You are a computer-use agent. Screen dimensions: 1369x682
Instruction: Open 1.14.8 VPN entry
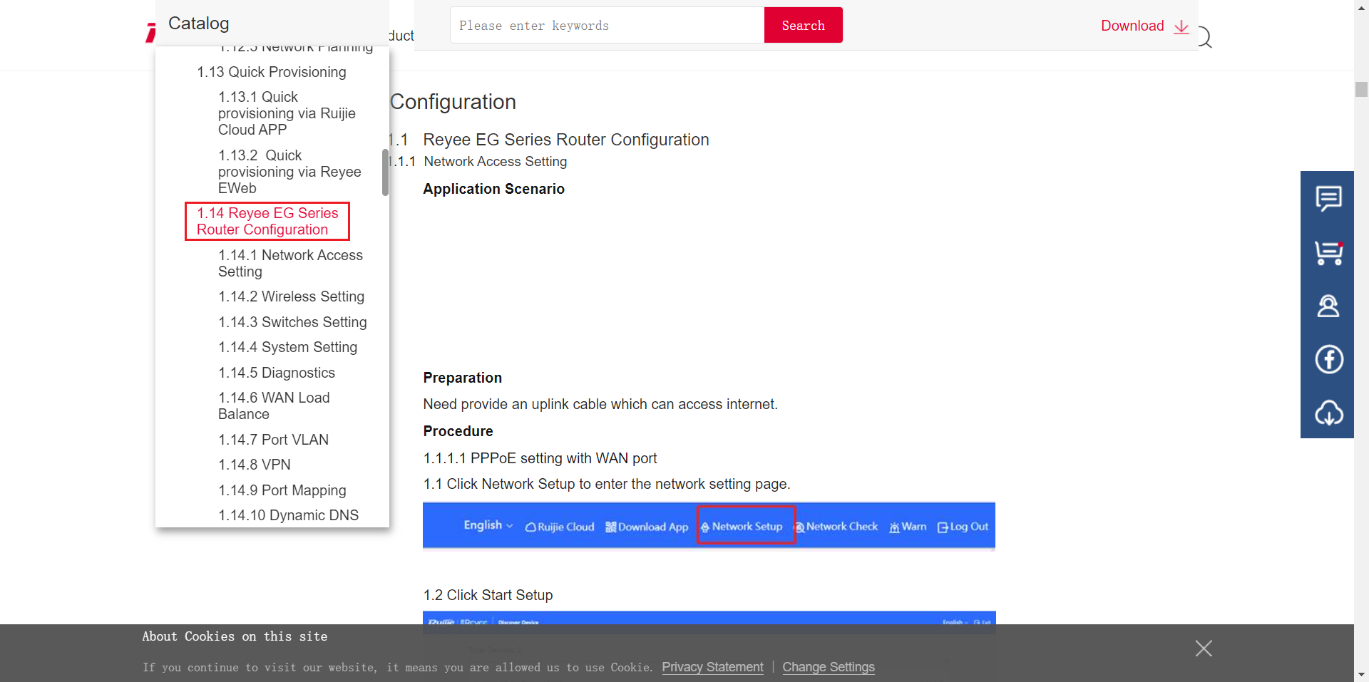254,465
